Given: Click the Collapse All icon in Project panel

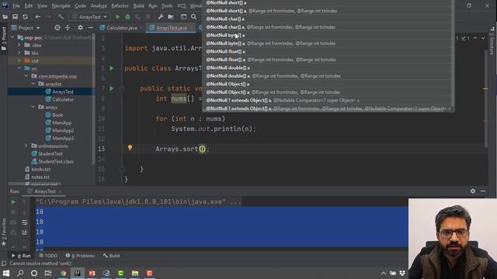Looking at the screenshot, I should click(68, 28).
